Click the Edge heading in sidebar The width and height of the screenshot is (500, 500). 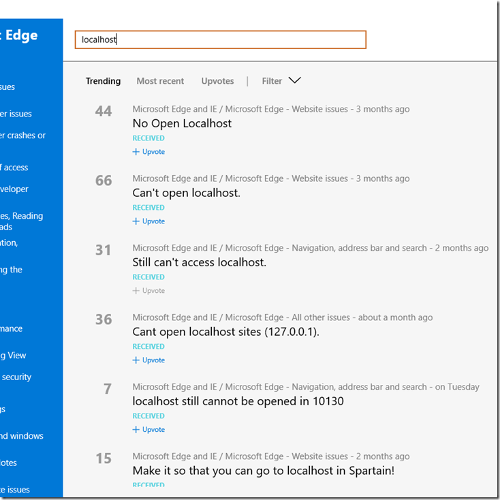pyautogui.click(x=19, y=35)
